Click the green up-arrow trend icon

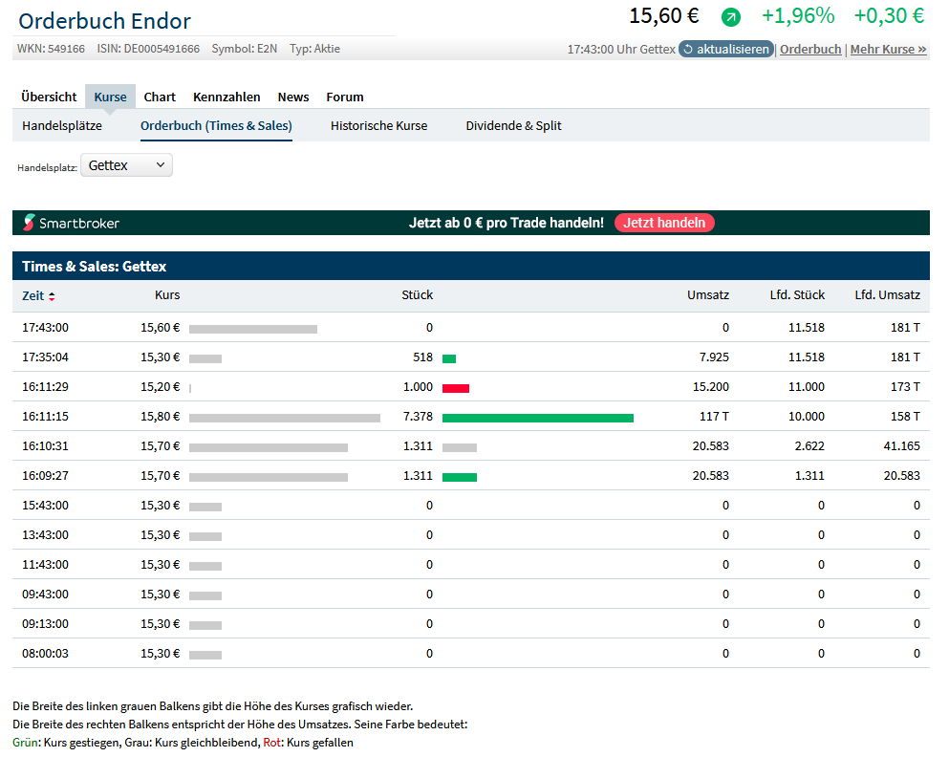point(731,16)
